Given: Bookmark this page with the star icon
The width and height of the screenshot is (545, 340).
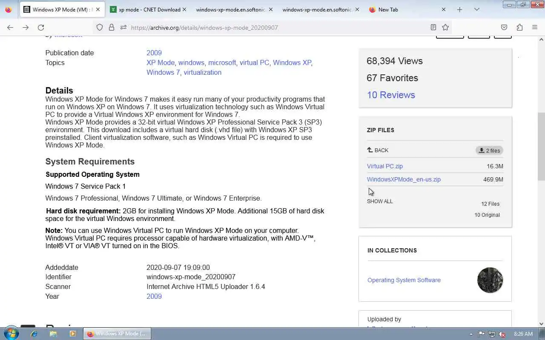Looking at the screenshot, I should [445, 27].
